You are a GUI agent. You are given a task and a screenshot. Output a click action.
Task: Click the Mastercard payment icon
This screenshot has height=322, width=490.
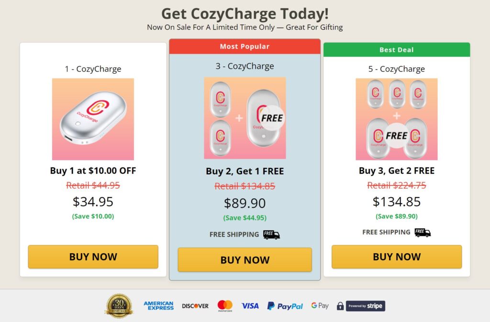click(x=225, y=305)
